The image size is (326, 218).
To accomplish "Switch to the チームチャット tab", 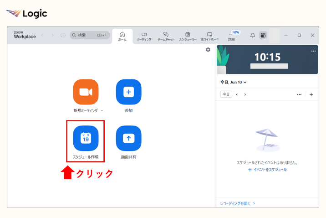I will click(x=166, y=36).
